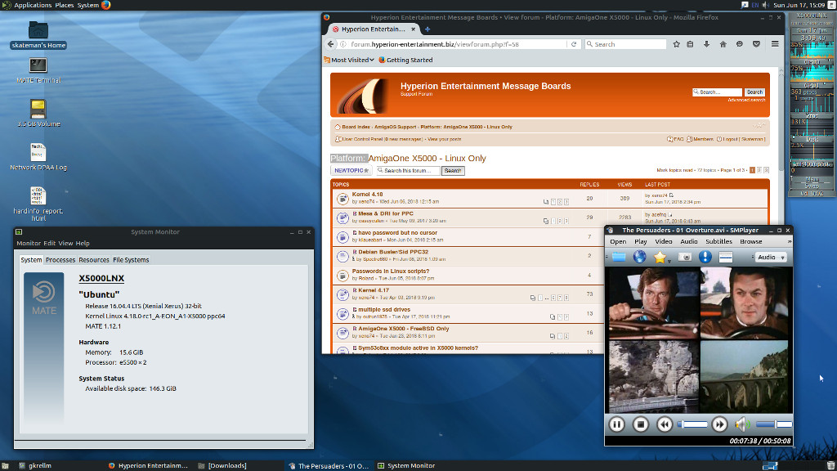Open the playlist icon in SMPlayer toolbar

[726, 257]
